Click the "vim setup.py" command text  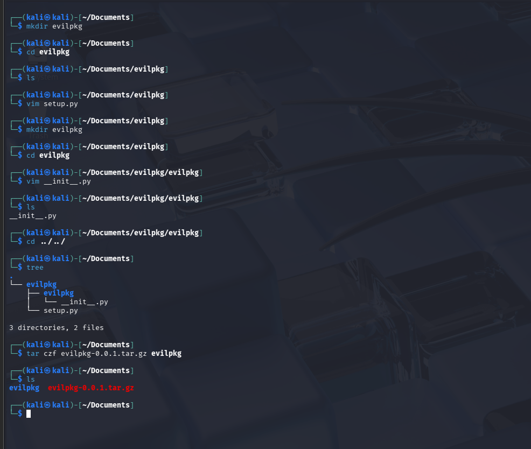[x=52, y=103]
